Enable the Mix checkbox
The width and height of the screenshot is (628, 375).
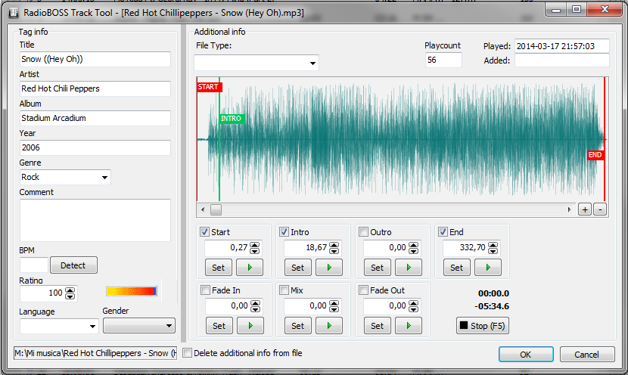click(284, 290)
